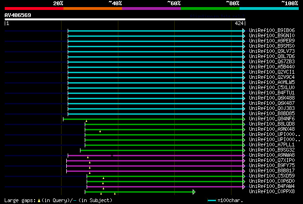The image size is (303, 204).
Task: Select the UniRef100_B8B817 label
Action: click(x=272, y=171)
